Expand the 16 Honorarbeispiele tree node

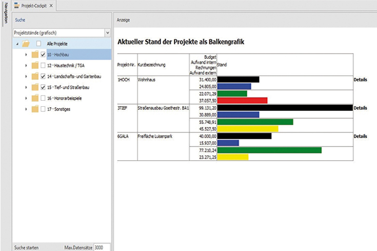(26, 98)
